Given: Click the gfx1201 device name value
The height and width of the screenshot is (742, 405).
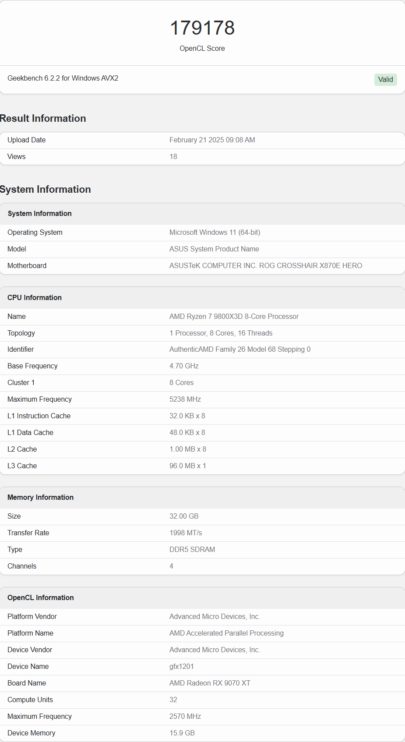Looking at the screenshot, I should (181, 667).
